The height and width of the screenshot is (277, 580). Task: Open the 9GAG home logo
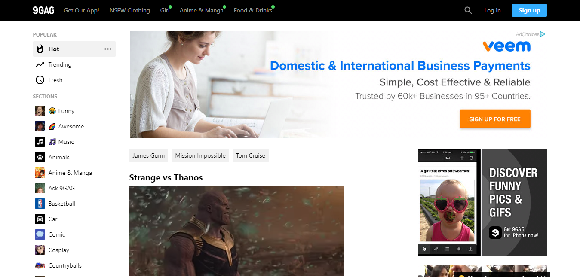click(x=43, y=10)
